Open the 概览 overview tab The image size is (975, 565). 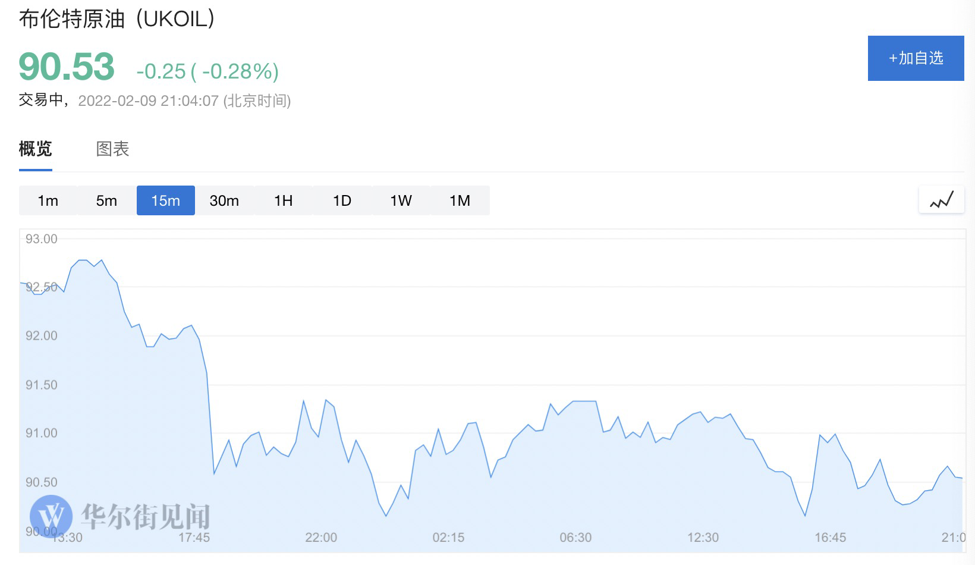coord(36,149)
